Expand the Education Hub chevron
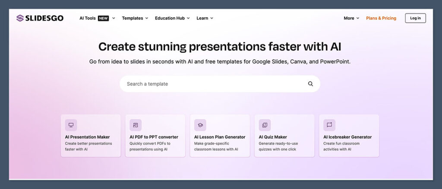The width and height of the screenshot is (442, 189). [x=188, y=18]
